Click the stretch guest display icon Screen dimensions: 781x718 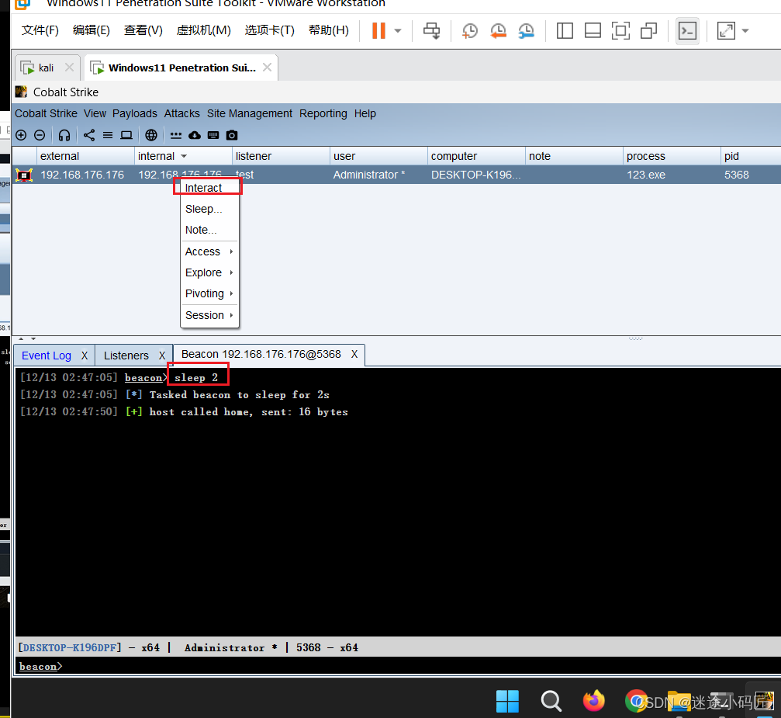pyautogui.click(x=726, y=30)
